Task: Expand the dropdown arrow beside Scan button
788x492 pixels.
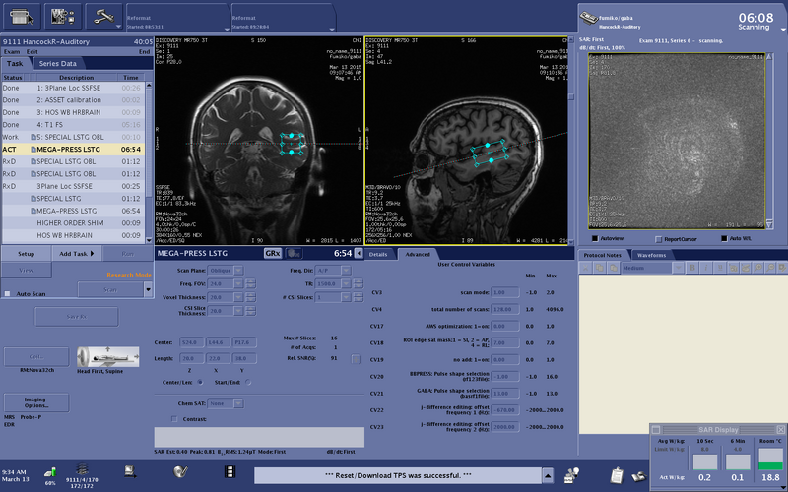Action: (x=148, y=289)
